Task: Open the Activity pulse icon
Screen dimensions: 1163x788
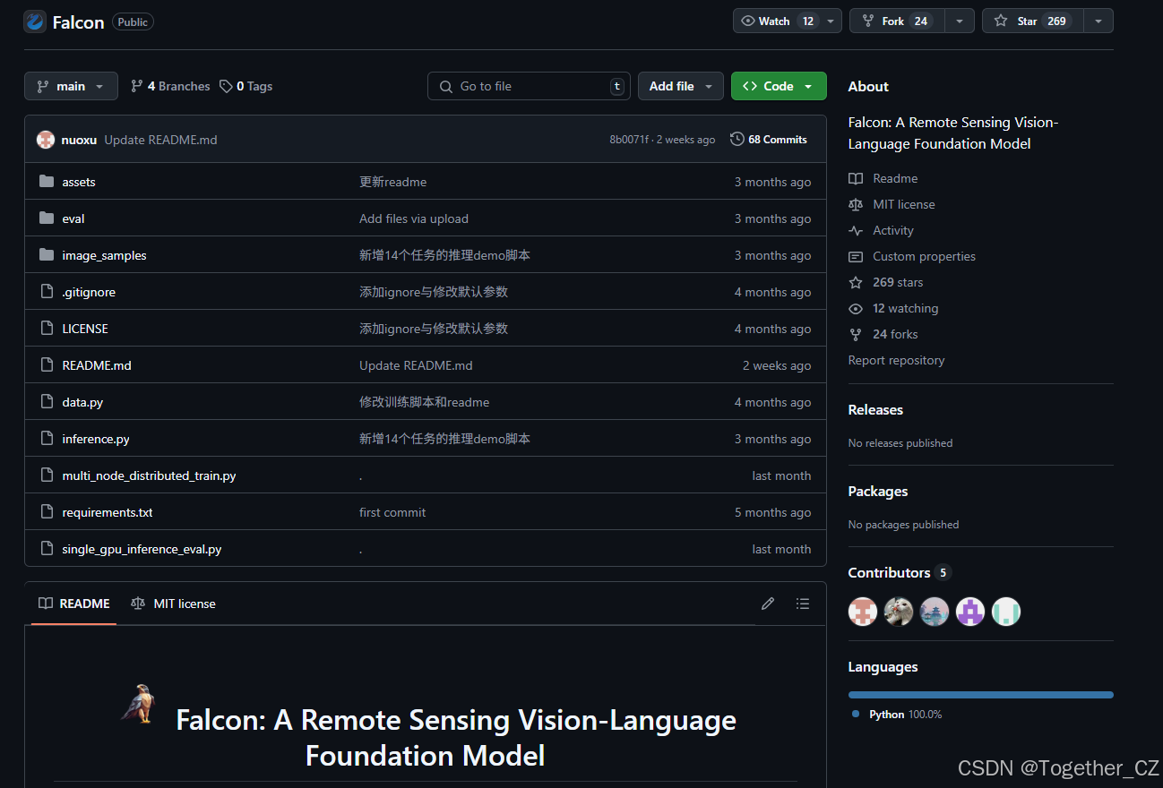Action: click(856, 230)
